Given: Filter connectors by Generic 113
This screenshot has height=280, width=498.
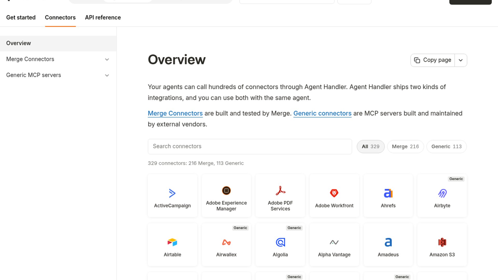Looking at the screenshot, I should 446,146.
